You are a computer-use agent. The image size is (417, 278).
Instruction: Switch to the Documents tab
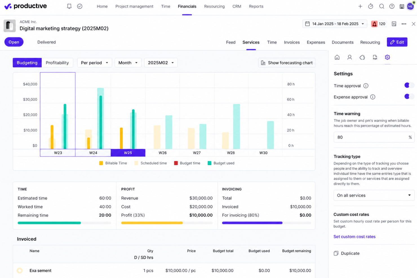[x=343, y=42]
